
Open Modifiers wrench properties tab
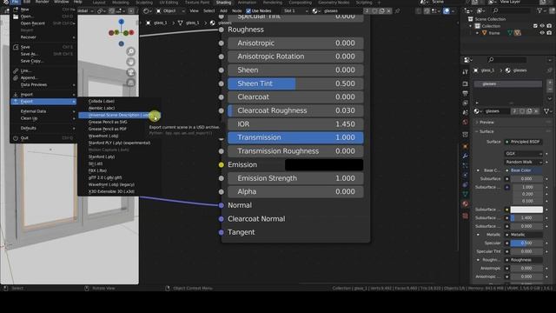click(x=466, y=156)
